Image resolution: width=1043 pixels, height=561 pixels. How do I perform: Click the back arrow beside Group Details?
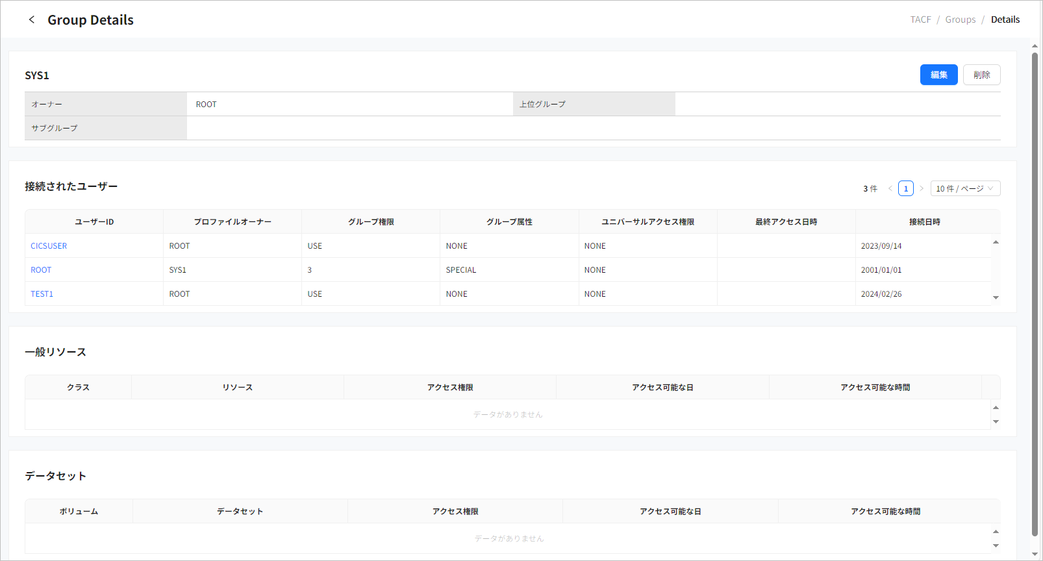pos(31,19)
